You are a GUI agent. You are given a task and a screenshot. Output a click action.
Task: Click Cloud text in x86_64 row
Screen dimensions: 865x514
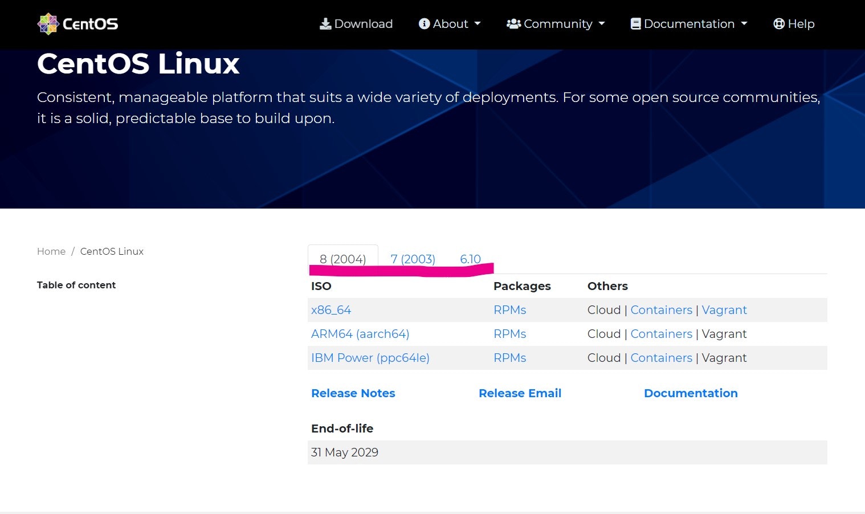tap(604, 310)
